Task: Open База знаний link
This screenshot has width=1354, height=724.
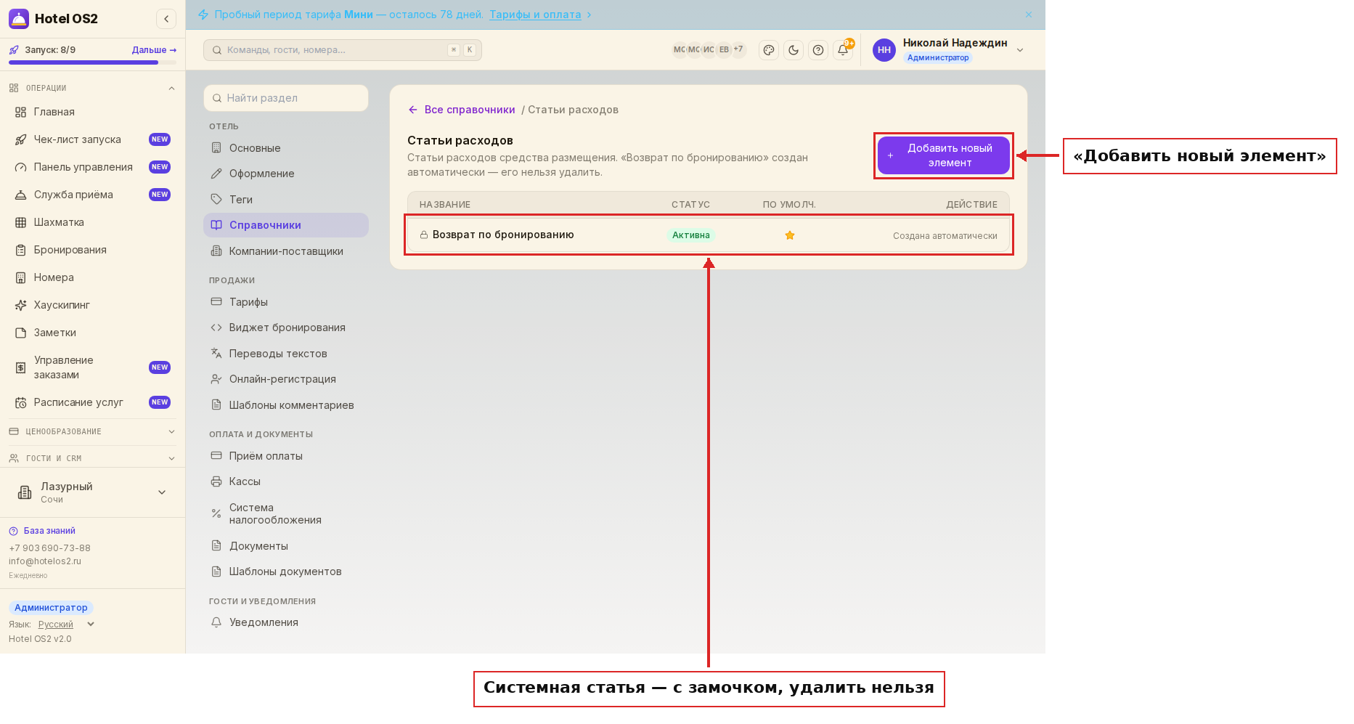Action: (x=42, y=531)
